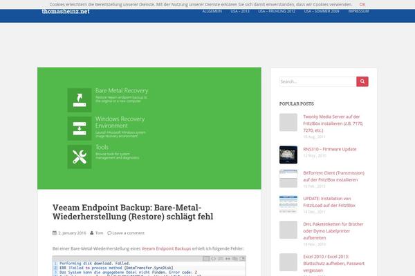
Task: Click the RNS310 Firmware Update thumbnail
Action: 288,155
